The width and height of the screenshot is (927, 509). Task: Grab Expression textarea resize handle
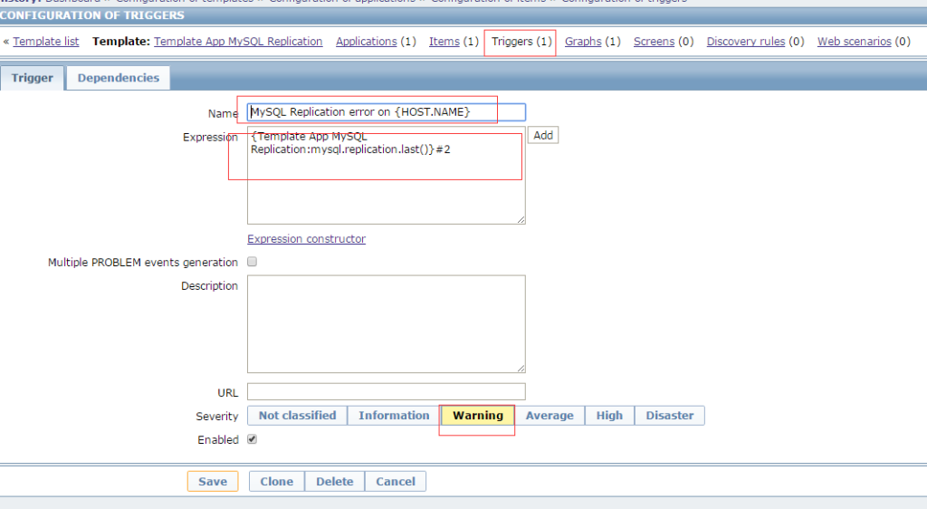(x=521, y=220)
